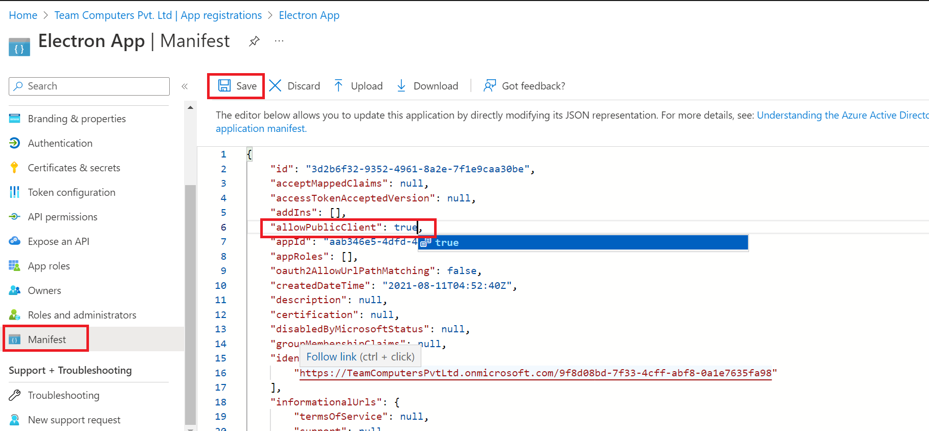
Task: Open Electron App breadcrumb link
Action: [309, 15]
